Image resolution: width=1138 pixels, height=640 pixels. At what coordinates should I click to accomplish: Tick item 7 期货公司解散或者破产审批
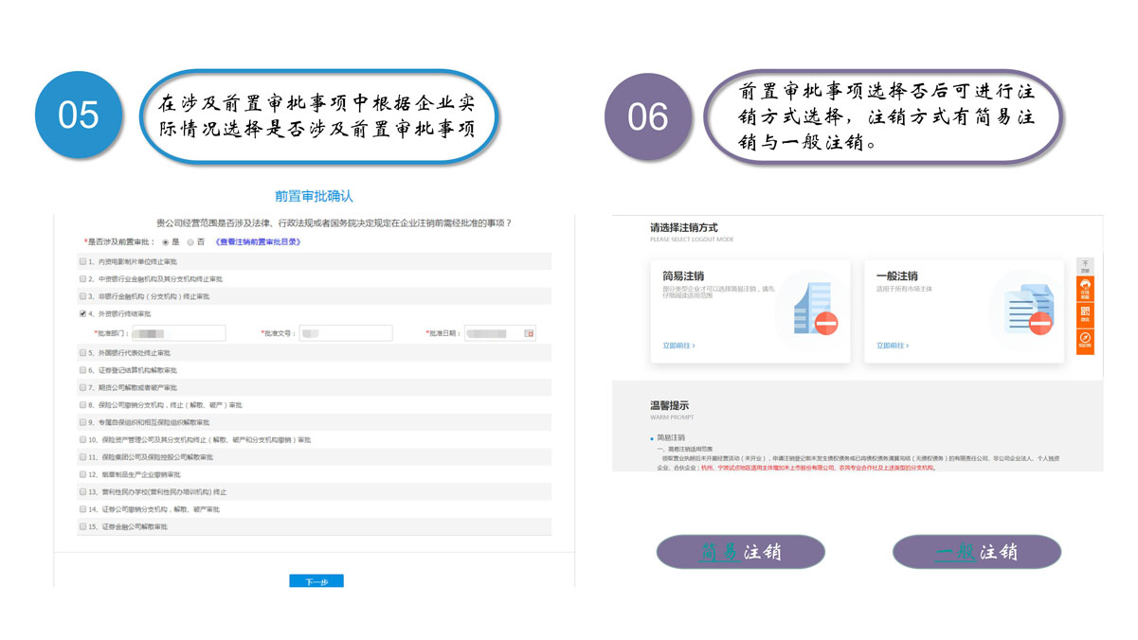[83, 387]
